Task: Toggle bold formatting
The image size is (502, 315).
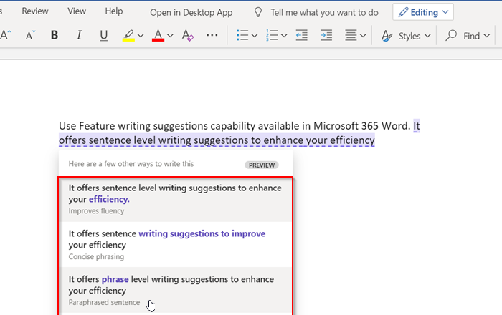Action: coord(55,36)
